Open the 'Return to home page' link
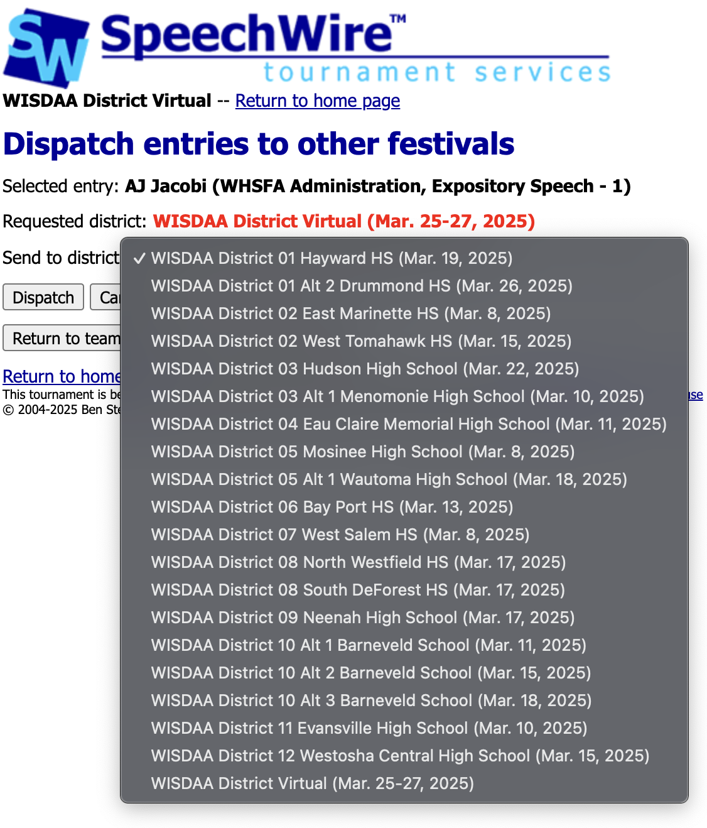 (x=317, y=101)
